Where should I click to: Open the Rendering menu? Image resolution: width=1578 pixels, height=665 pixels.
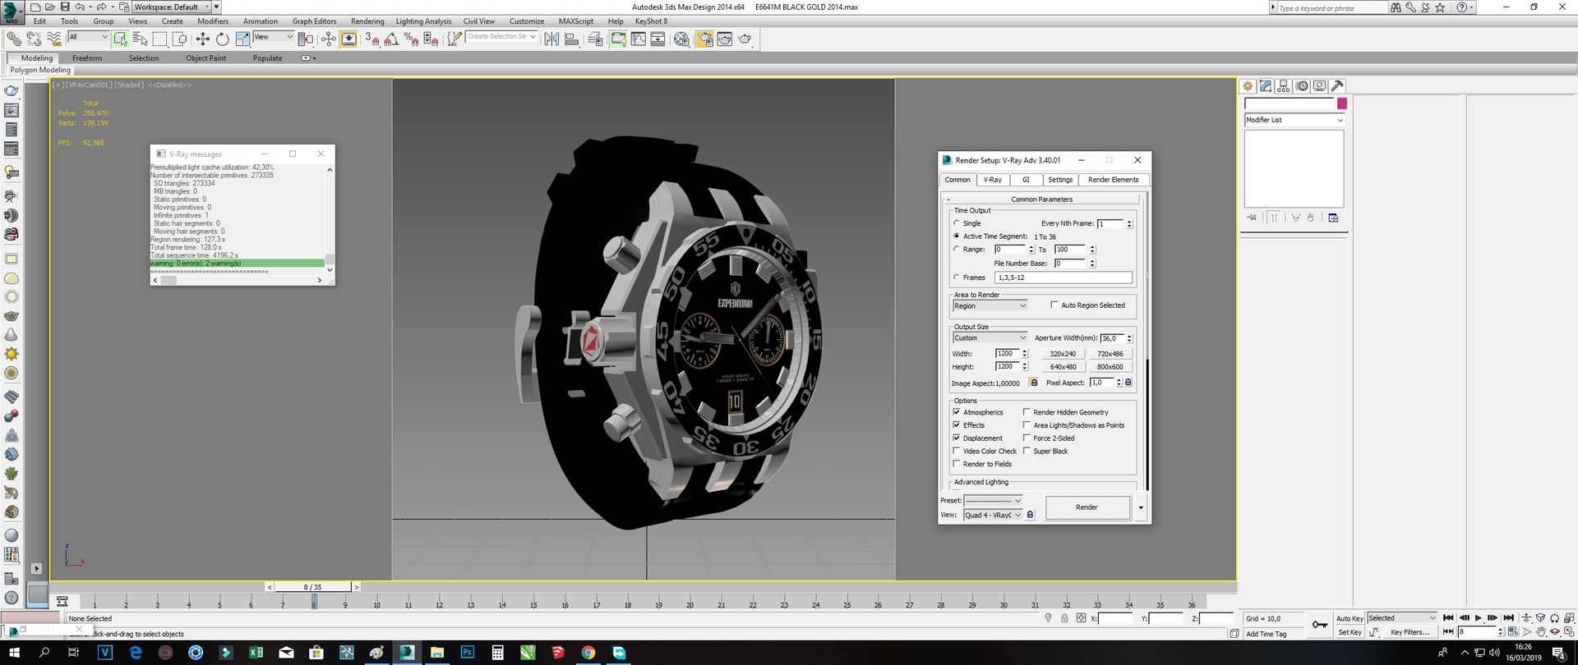point(367,21)
